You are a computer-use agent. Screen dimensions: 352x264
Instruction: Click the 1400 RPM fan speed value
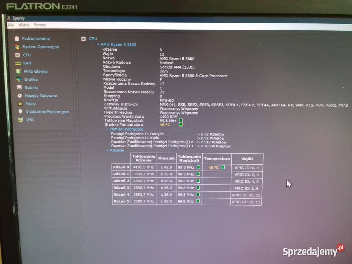pos(169,117)
